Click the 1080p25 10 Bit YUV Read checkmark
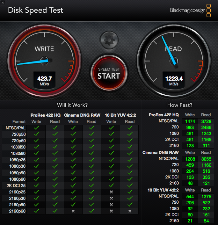 (130, 160)
